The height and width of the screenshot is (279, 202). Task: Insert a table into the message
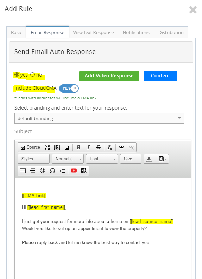pyautogui.click(x=23, y=170)
